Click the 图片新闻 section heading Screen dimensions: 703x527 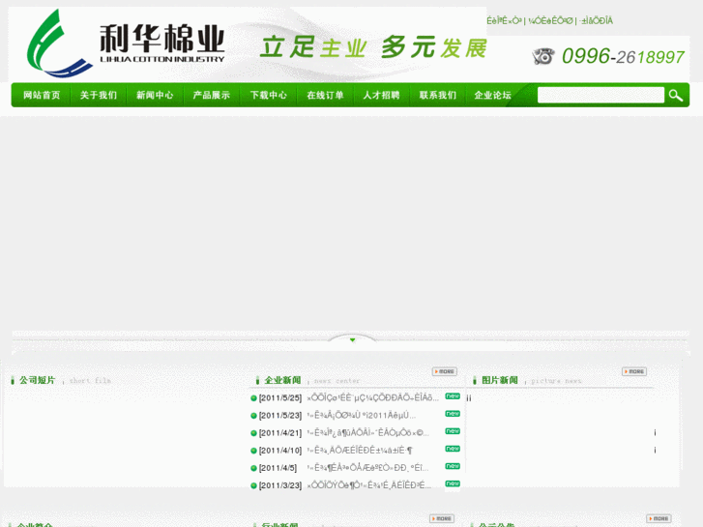500,380
